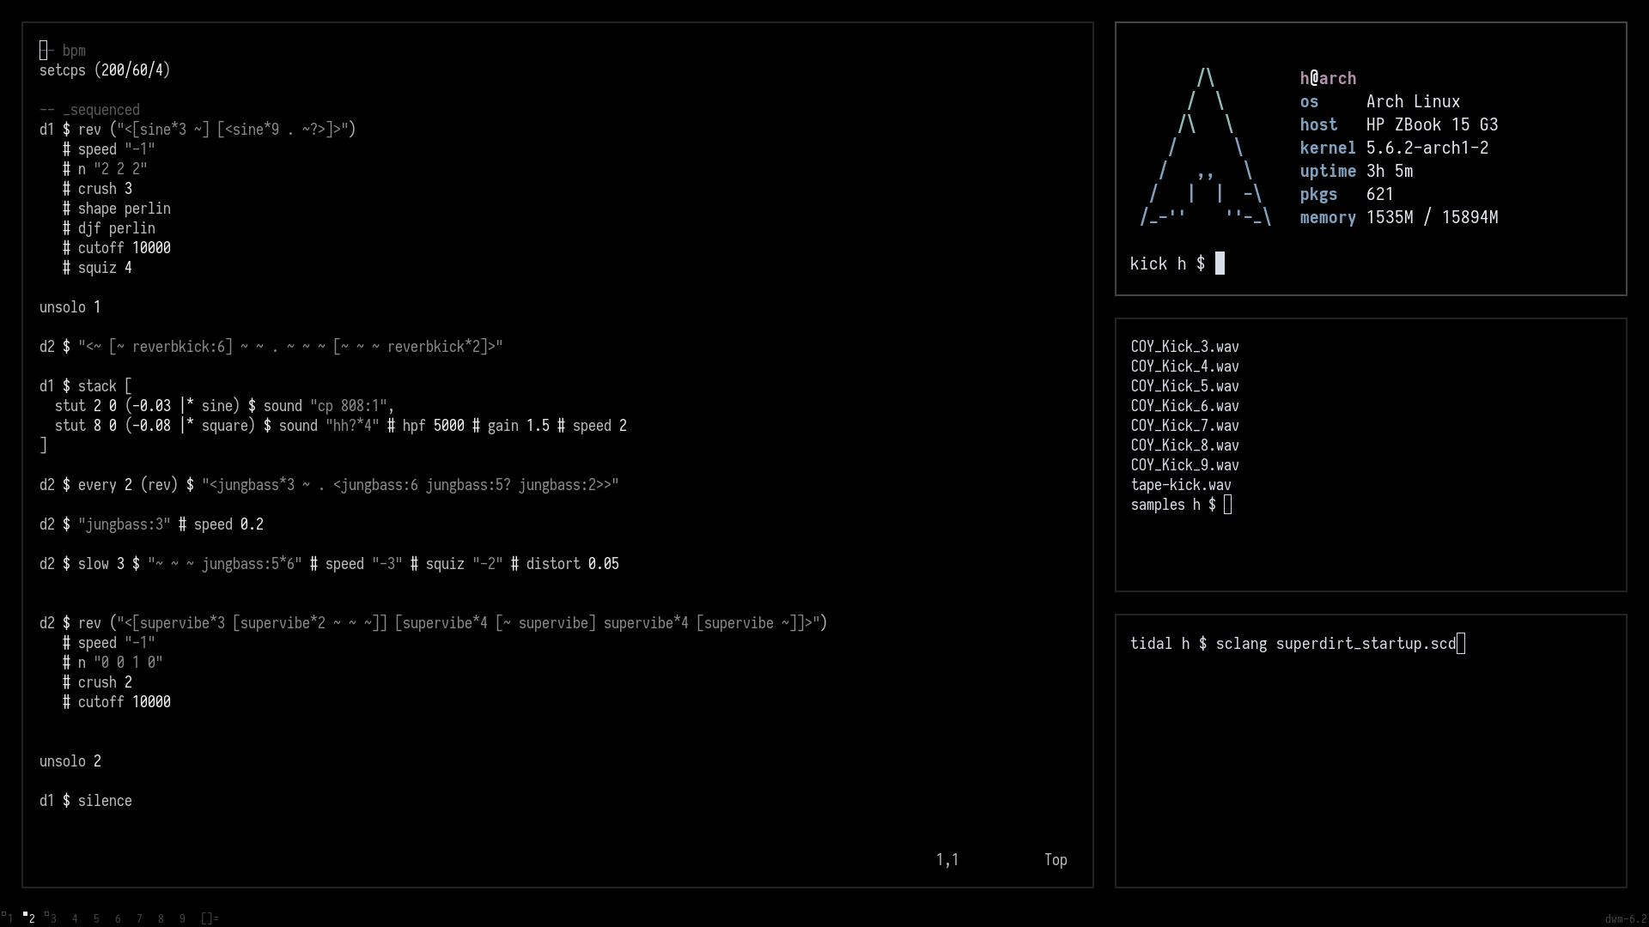The height and width of the screenshot is (927, 1649).
Task: Open dwm tag 5
Action: pos(96,918)
